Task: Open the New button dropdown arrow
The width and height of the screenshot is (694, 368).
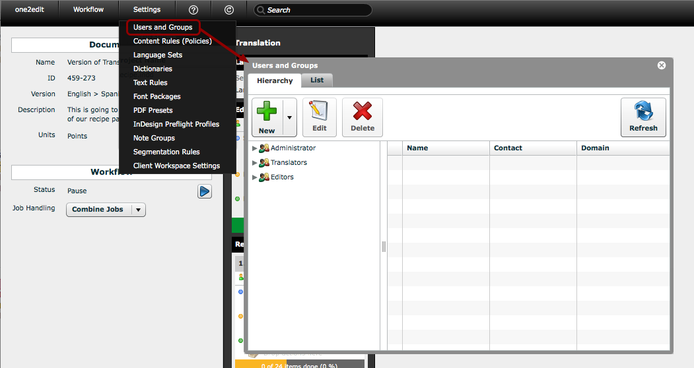Action: (289, 117)
